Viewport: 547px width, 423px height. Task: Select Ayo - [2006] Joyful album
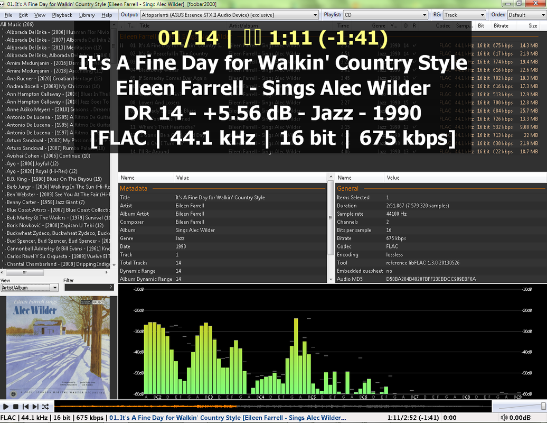pyautogui.click(x=32, y=163)
